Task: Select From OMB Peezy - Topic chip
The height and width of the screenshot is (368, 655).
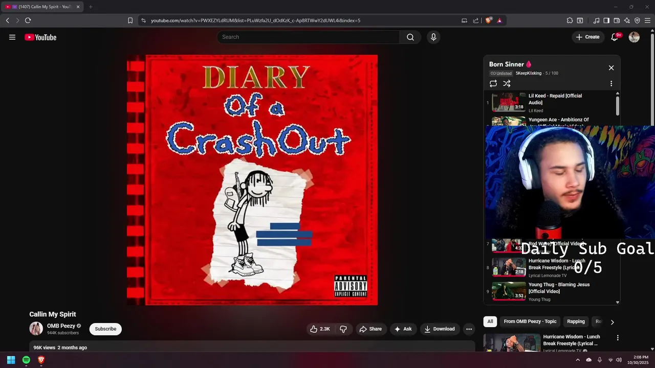Action: (530, 321)
